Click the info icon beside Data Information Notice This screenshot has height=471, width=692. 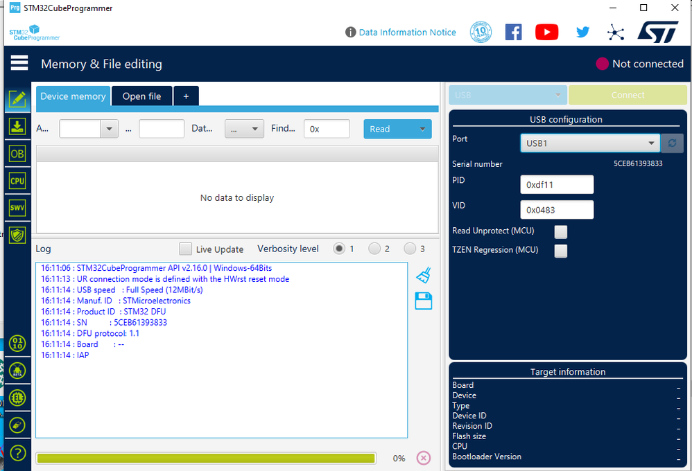pos(350,32)
